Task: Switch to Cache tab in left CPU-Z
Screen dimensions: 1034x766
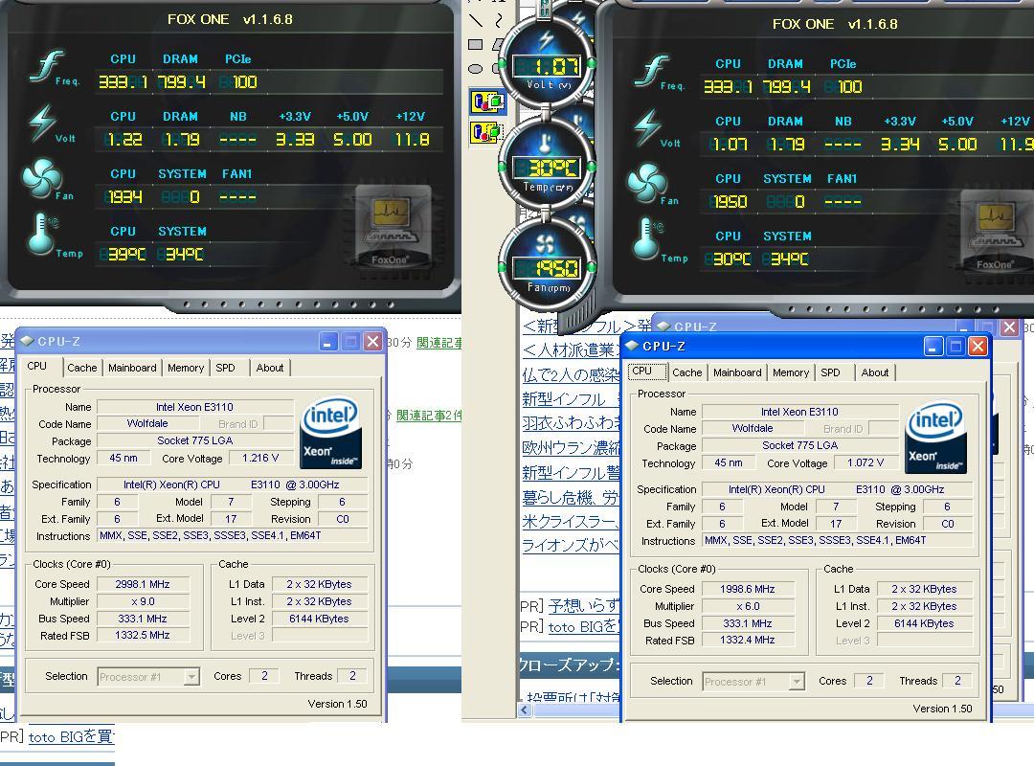Action: pyautogui.click(x=81, y=368)
